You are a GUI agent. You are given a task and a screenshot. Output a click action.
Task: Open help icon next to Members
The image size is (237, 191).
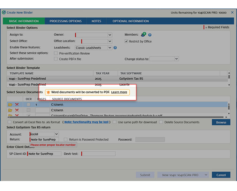[x=150, y=35]
